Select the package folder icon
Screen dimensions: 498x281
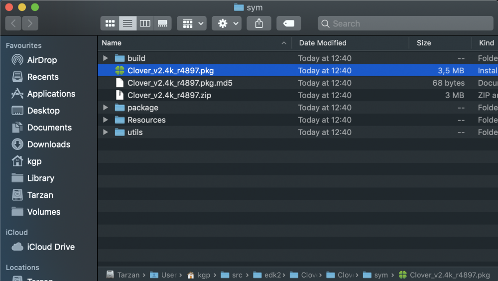pos(120,108)
